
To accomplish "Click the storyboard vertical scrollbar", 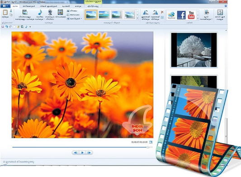I will click(226, 131).
